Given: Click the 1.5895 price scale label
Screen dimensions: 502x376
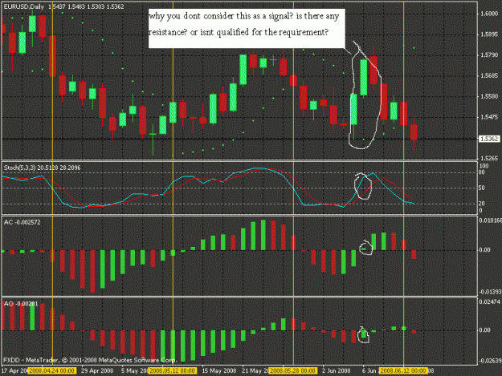Looking at the screenshot, I should click(x=489, y=34).
